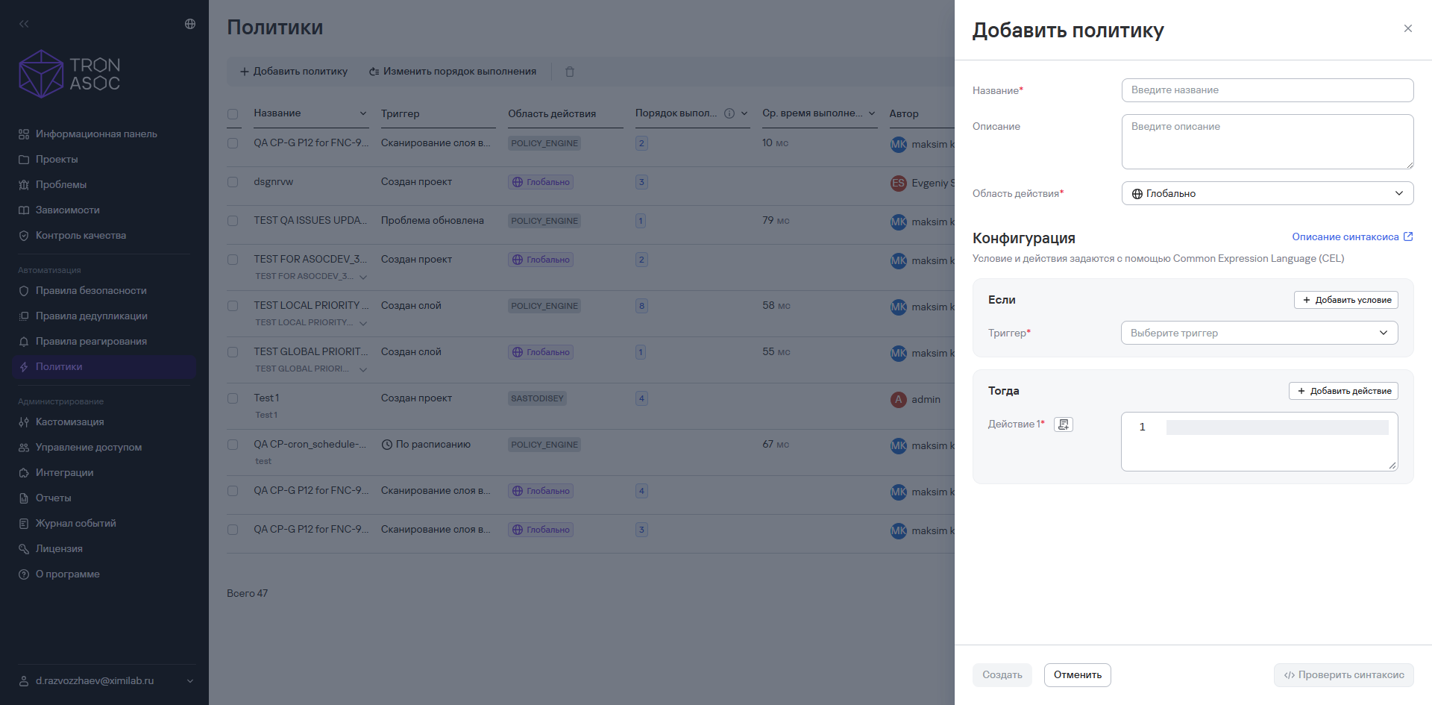Open the Область действия Глобально dropdown
1432x705 pixels.
[x=1267, y=193]
